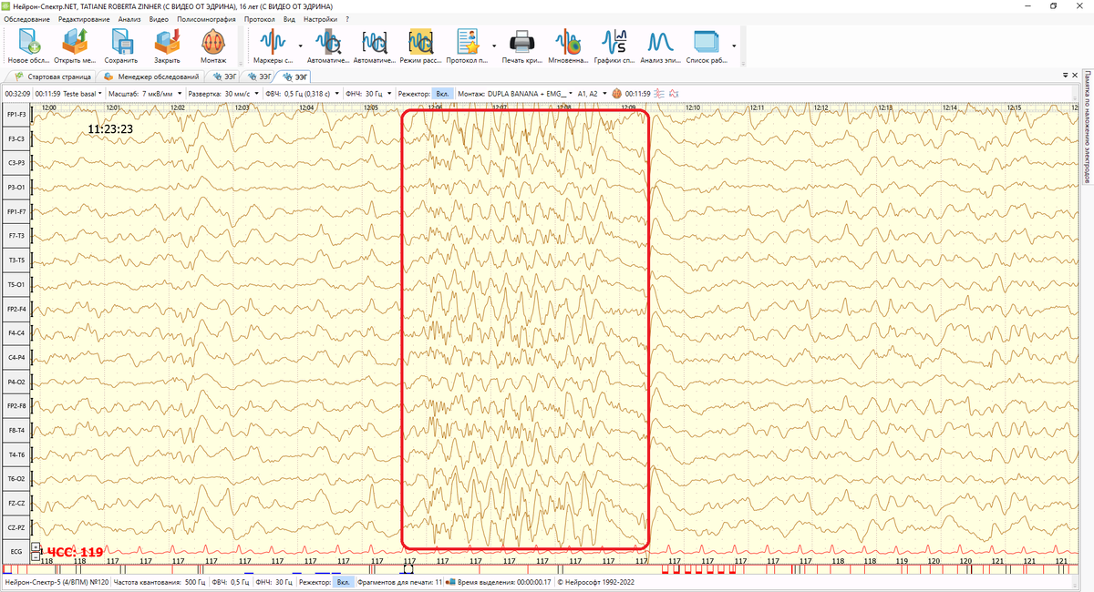
Task: Open the Список работ windows icon
Action: (707, 46)
